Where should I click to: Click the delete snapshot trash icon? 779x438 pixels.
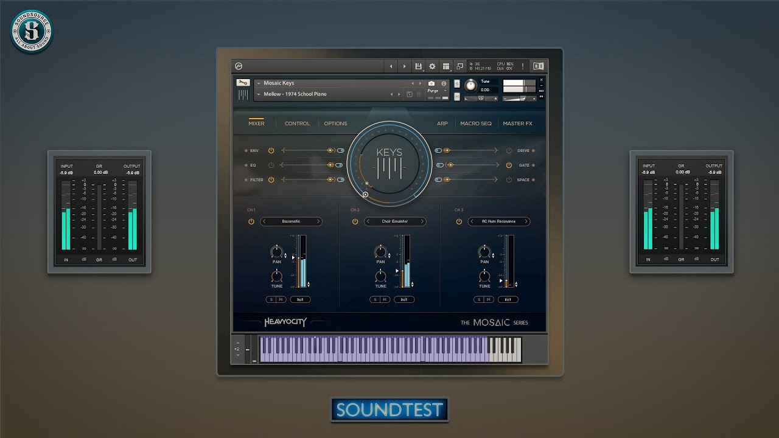point(418,94)
